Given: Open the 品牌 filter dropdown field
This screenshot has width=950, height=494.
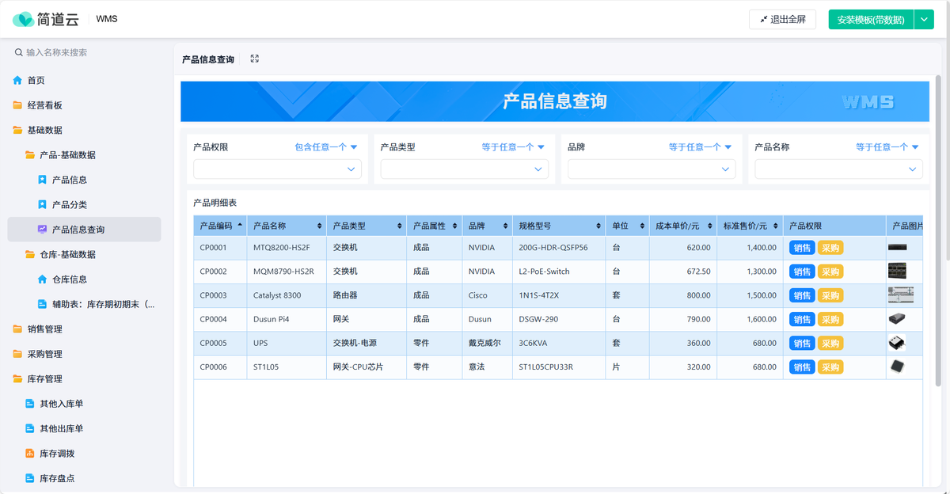Looking at the screenshot, I should tap(651, 169).
